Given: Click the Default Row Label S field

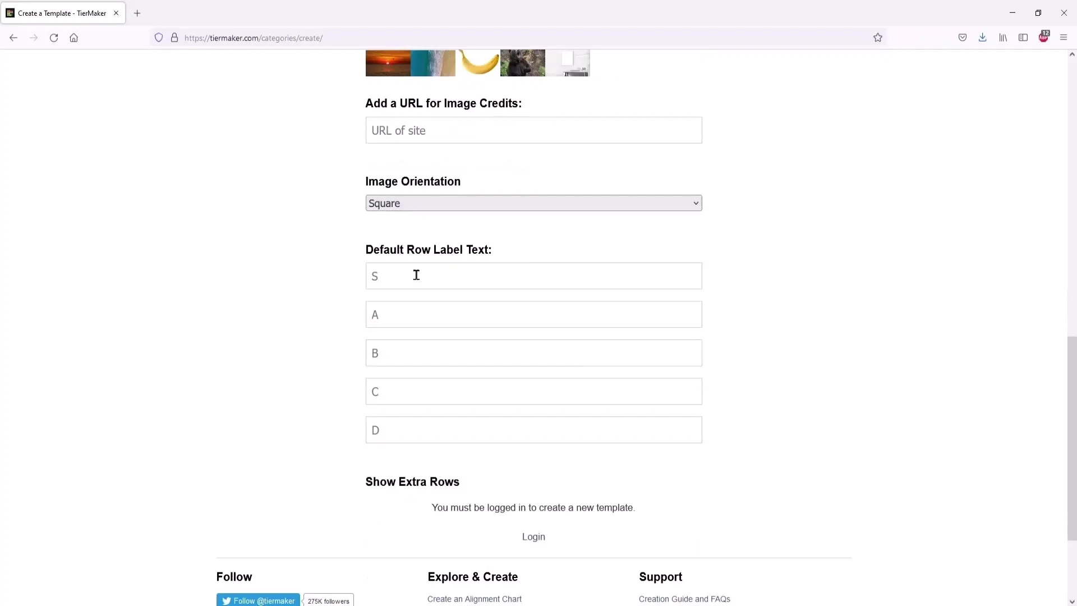Looking at the screenshot, I should [533, 276].
